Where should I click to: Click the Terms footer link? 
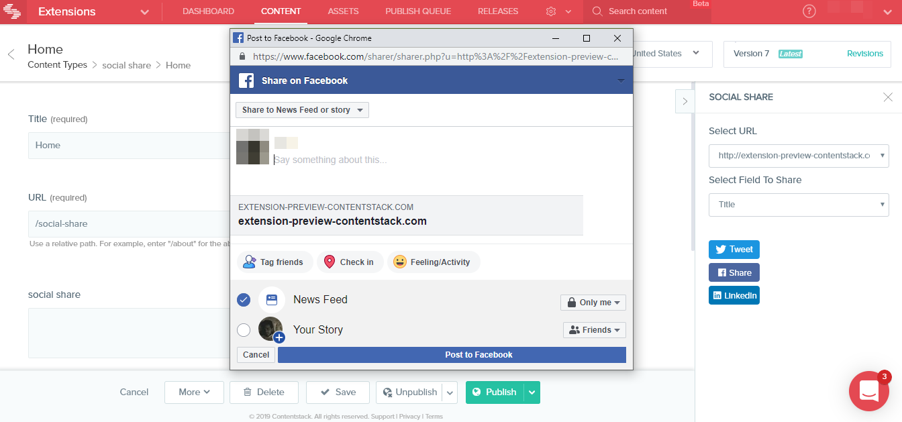tap(434, 417)
